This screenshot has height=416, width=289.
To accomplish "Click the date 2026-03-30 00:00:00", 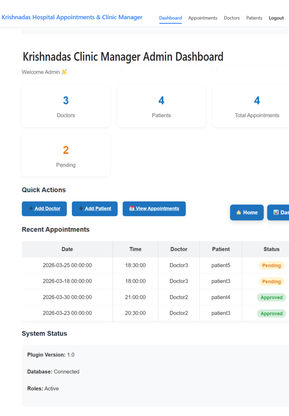I will (67, 297).
